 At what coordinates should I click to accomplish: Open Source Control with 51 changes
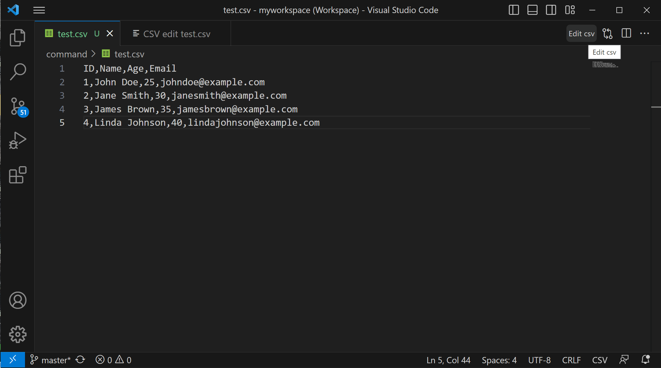coord(18,107)
